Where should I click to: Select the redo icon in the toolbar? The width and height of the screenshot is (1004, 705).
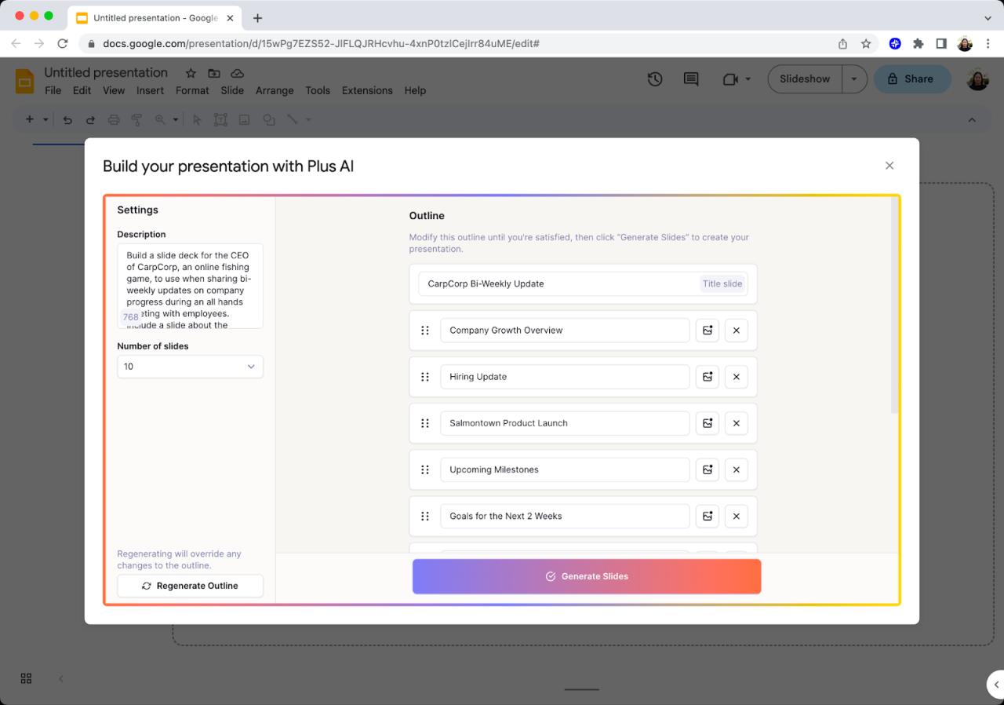[89, 119]
